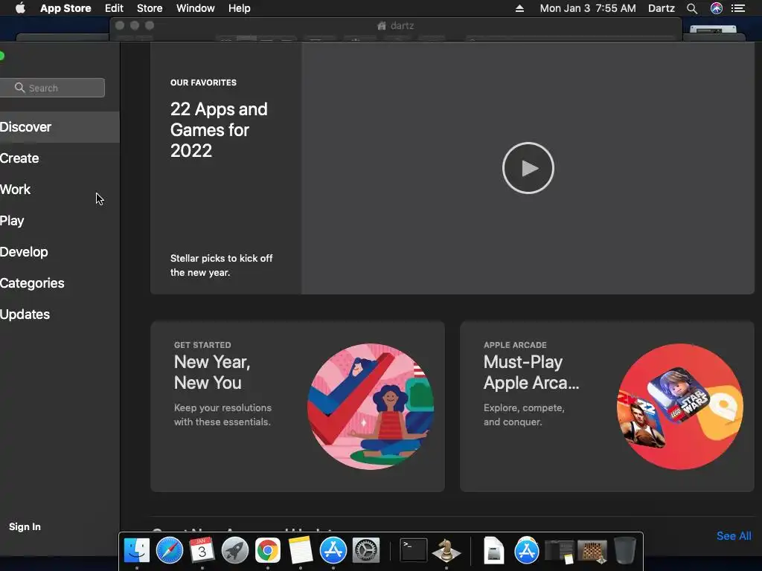762x571 pixels.
Task: Go to the Create section
Action: [60, 158]
